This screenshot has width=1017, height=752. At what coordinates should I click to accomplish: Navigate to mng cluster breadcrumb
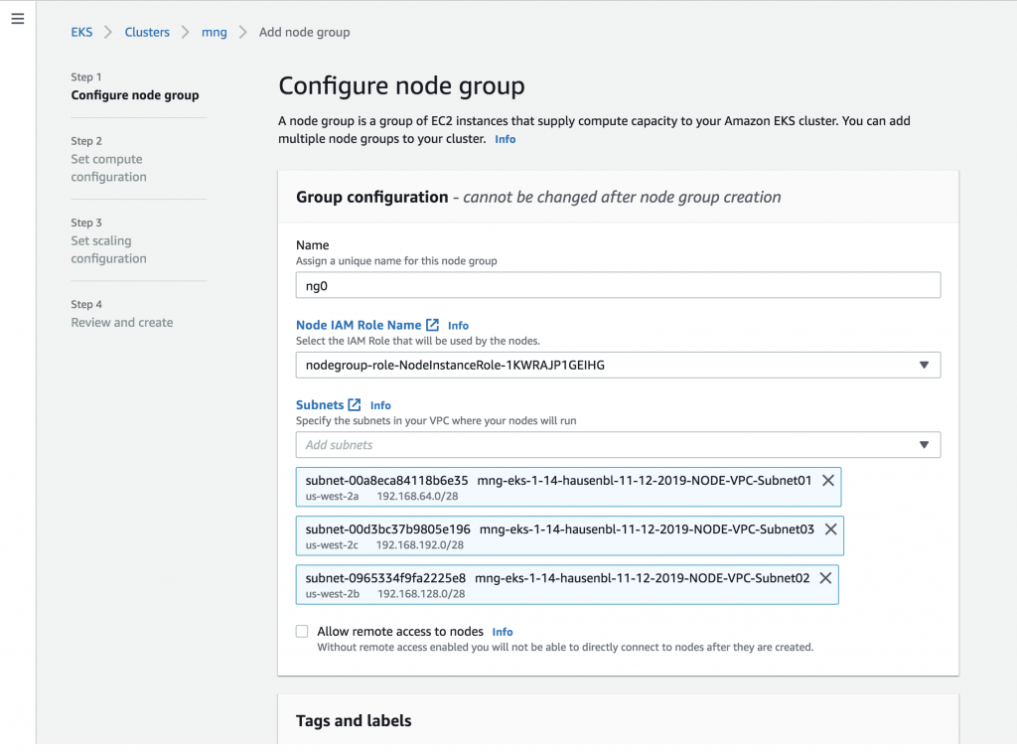214,32
